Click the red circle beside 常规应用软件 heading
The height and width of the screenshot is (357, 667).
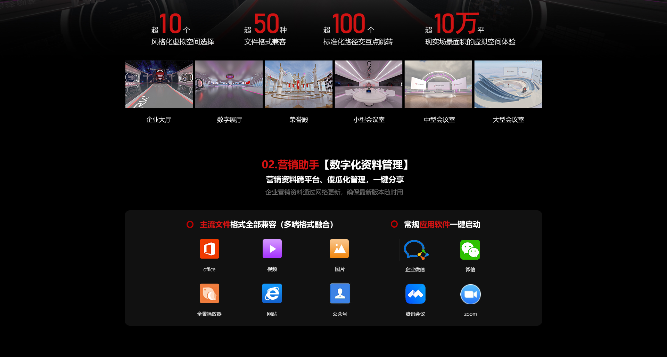click(394, 224)
